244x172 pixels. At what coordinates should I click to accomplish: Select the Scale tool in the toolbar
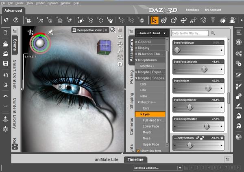193,20
